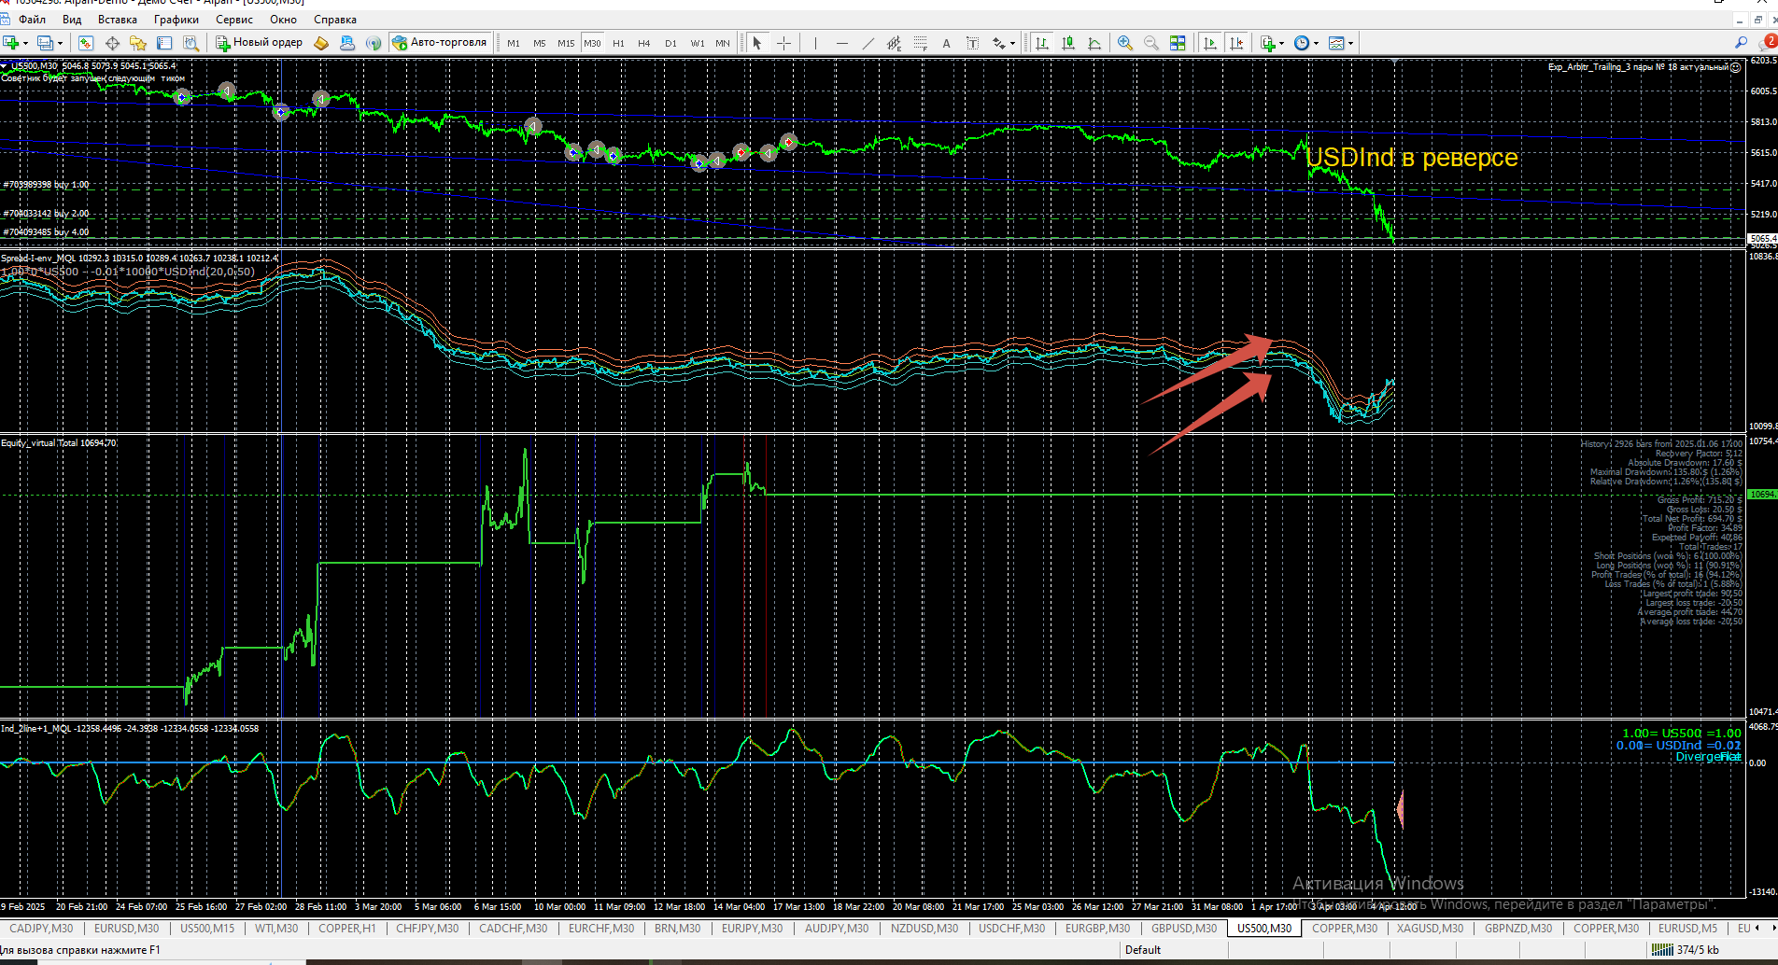Open the Графики menu
The image size is (1778, 965).
pyautogui.click(x=176, y=20)
